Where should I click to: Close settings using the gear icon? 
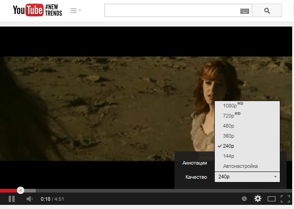click(x=258, y=199)
